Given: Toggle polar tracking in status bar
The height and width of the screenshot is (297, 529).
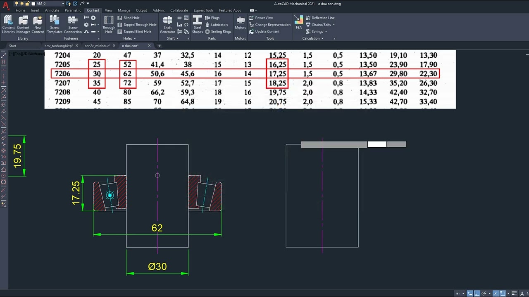Looking at the screenshot, I should (x=484, y=293).
